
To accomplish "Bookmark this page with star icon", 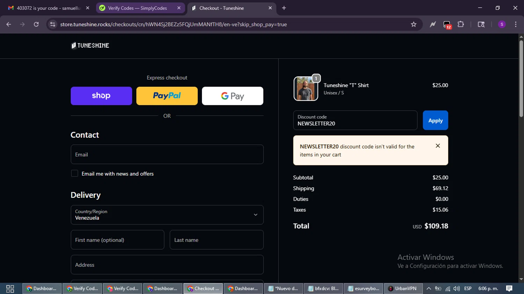I will pos(414,24).
